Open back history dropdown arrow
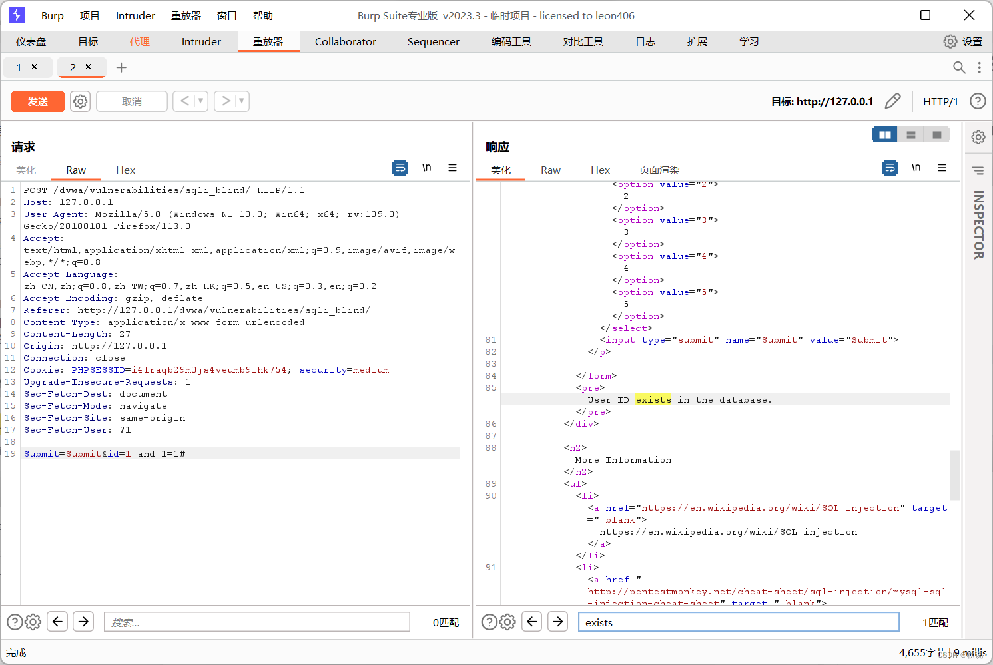 point(200,101)
